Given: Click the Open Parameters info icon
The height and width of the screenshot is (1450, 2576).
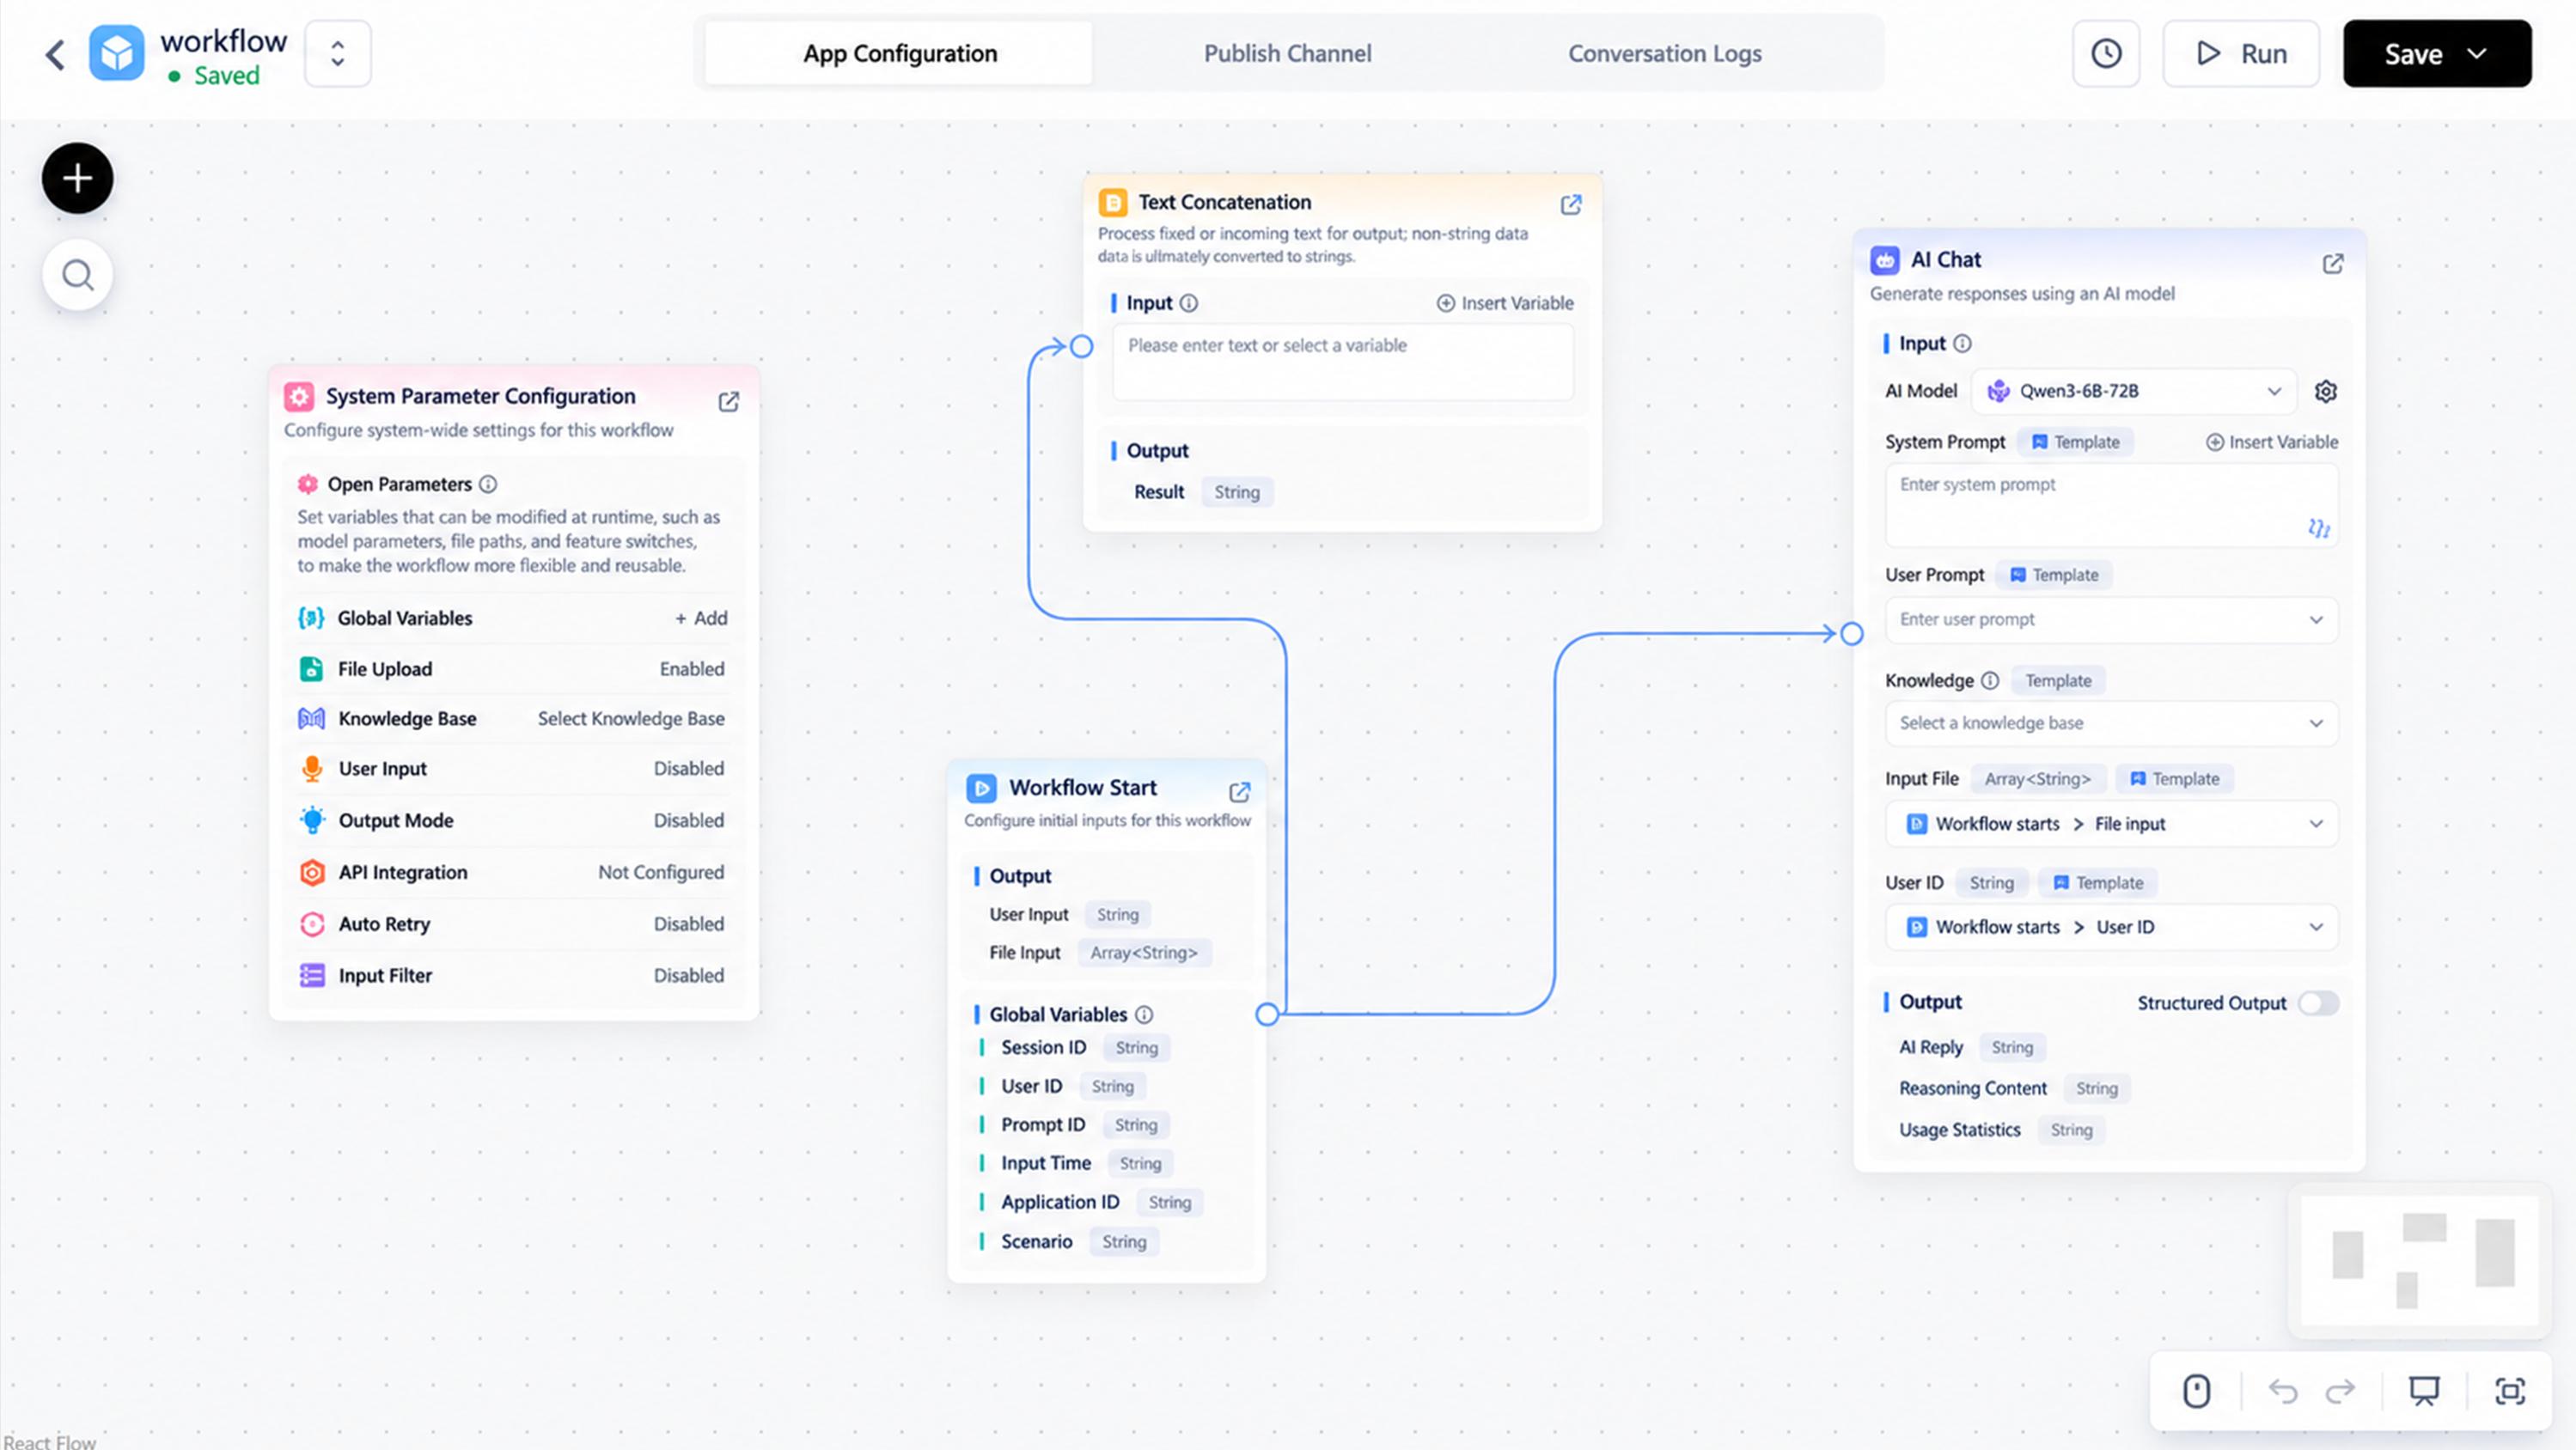Looking at the screenshot, I should coord(488,484).
